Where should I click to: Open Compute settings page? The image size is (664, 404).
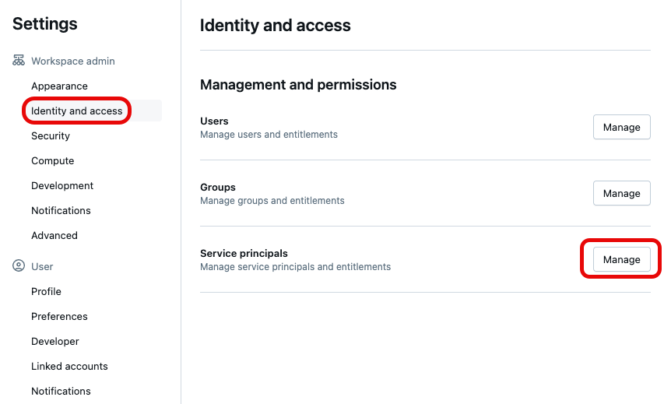53,160
